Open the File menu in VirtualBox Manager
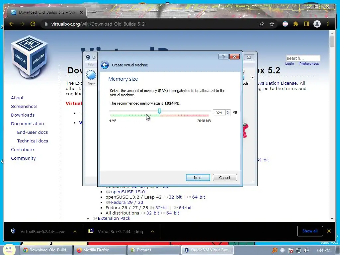The image size is (340, 255). (91, 65)
